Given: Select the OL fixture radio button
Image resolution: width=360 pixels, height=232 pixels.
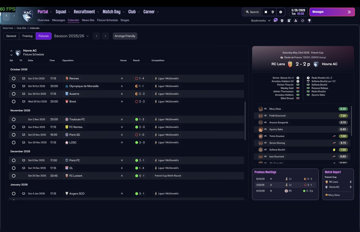Looking at the screenshot, I should click(13, 168).
